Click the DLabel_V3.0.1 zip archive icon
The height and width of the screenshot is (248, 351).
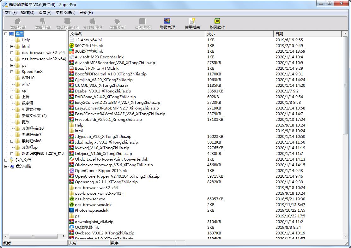[x=72, y=91]
